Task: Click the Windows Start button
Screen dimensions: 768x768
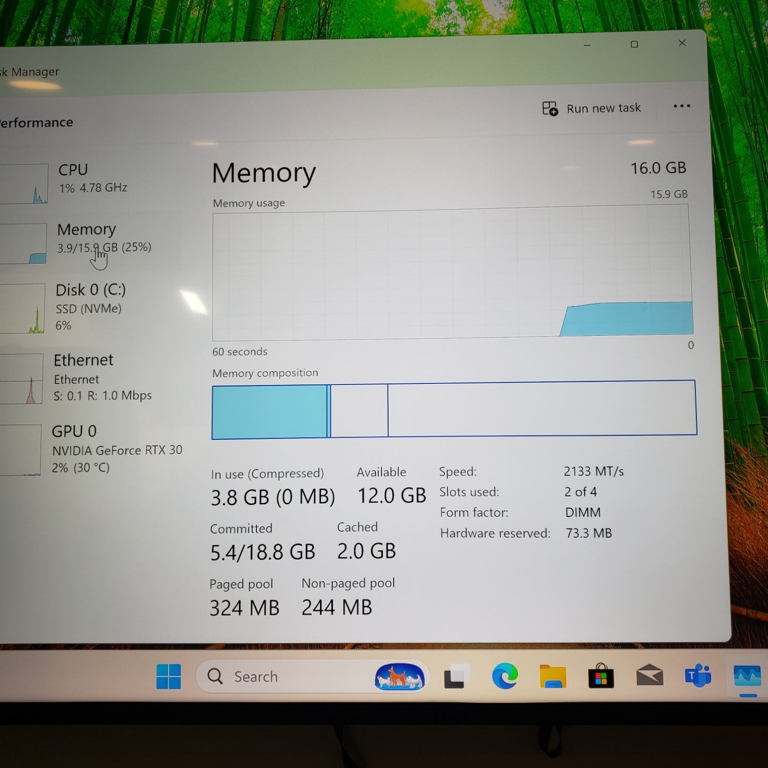Action: click(168, 677)
